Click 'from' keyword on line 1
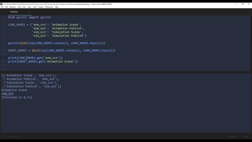 11,17
